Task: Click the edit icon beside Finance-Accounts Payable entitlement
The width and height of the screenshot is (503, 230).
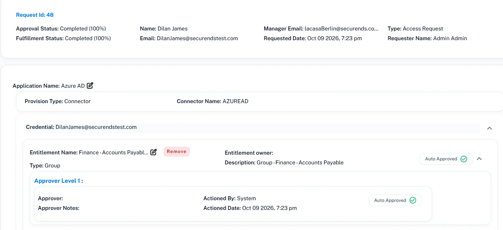Action: (153, 152)
